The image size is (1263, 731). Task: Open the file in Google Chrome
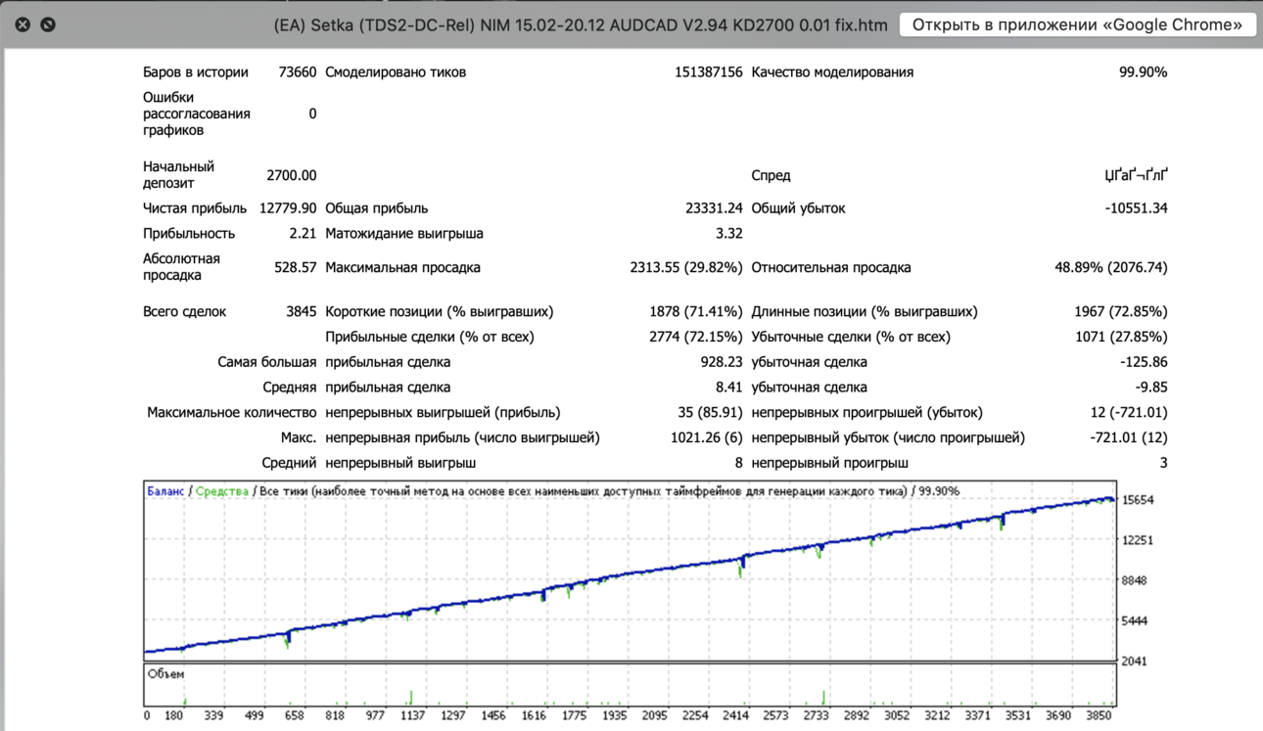click(x=1077, y=24)
